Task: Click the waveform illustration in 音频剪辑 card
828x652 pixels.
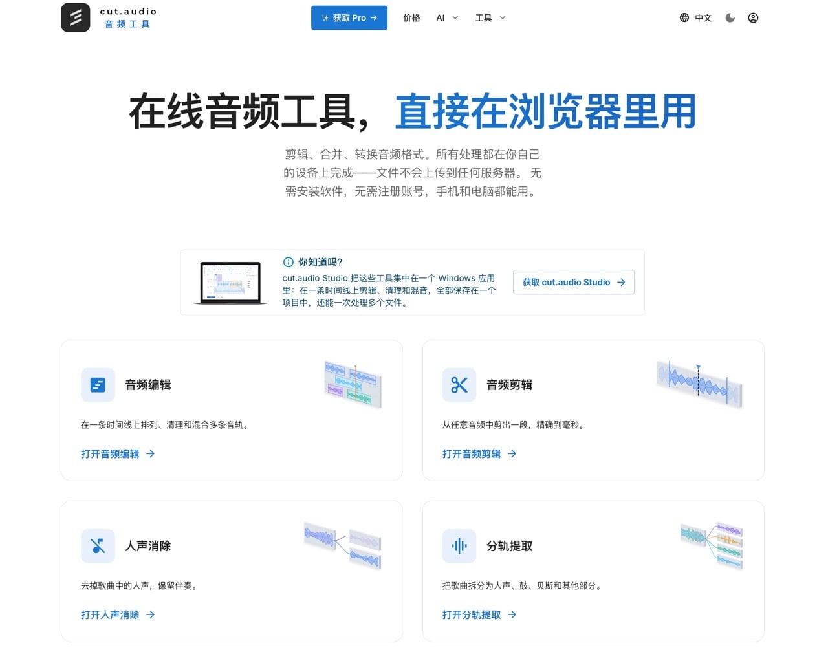Action: pos(699,384)
